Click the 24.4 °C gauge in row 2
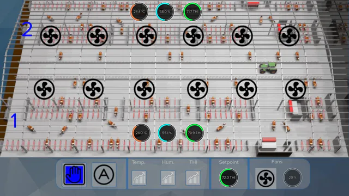This screenshot has width=349, height=196. pos(140,11)
